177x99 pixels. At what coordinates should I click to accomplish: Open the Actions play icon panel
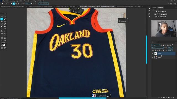[149, 9]
